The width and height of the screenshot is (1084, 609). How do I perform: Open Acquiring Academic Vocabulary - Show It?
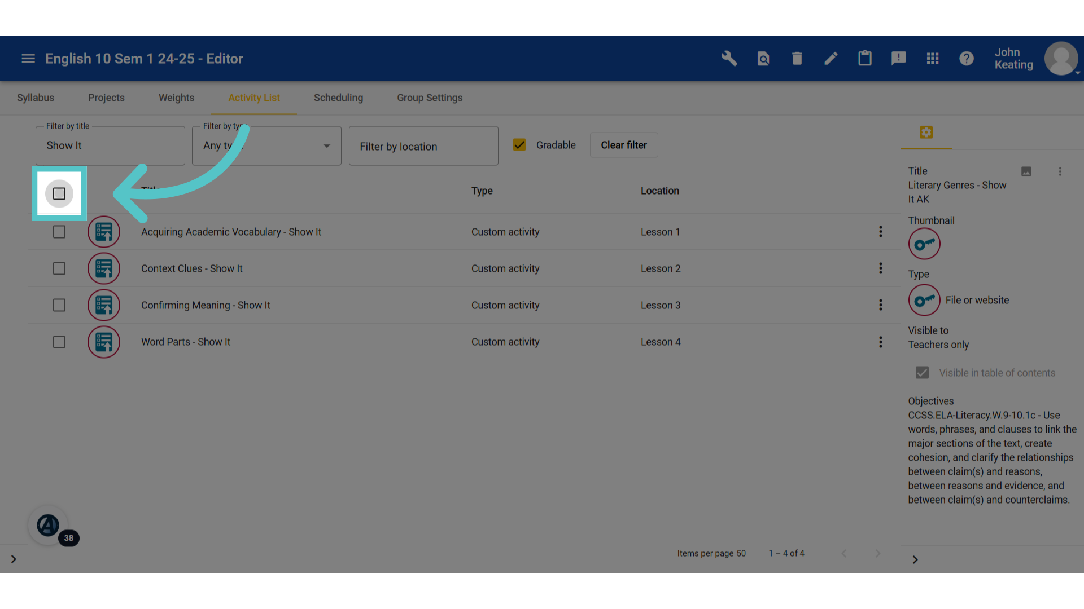pos(231,232)
